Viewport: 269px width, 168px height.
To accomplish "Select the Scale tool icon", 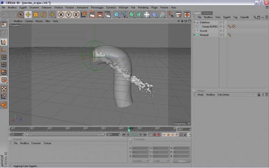I will (36, 15).
